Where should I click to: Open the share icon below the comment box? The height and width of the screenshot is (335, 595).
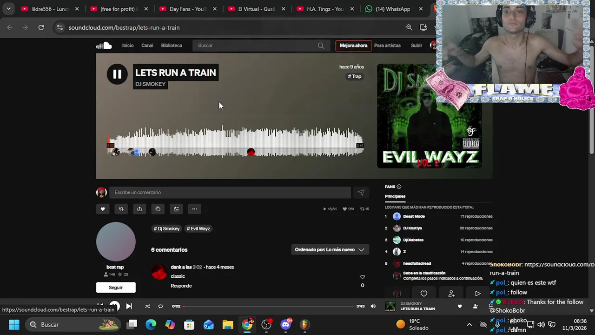coord(139,209)
